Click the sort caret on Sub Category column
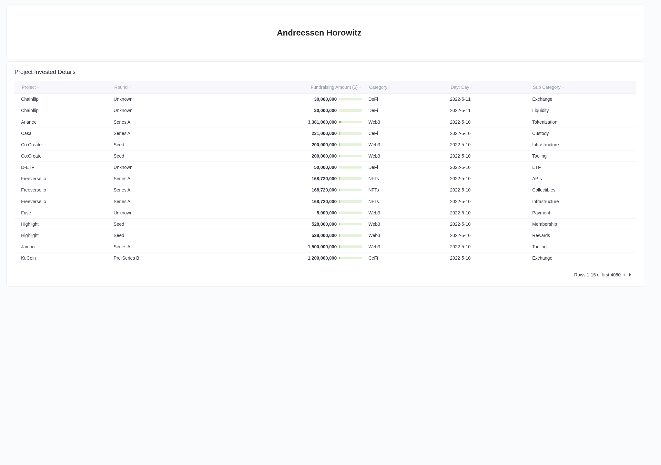Screen dimensions: 661x465 563,88
